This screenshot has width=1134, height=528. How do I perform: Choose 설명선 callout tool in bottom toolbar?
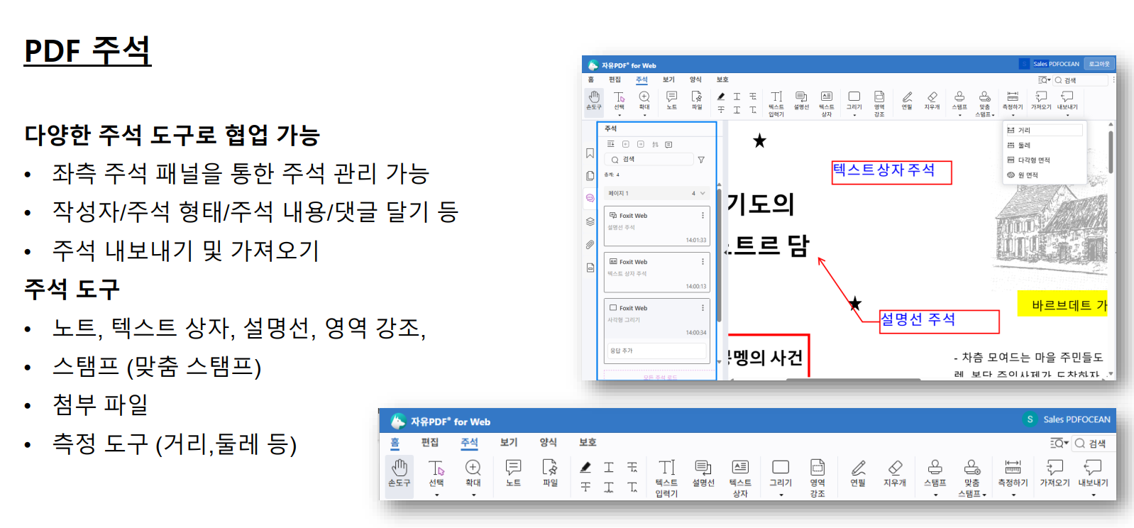point(703,473)
